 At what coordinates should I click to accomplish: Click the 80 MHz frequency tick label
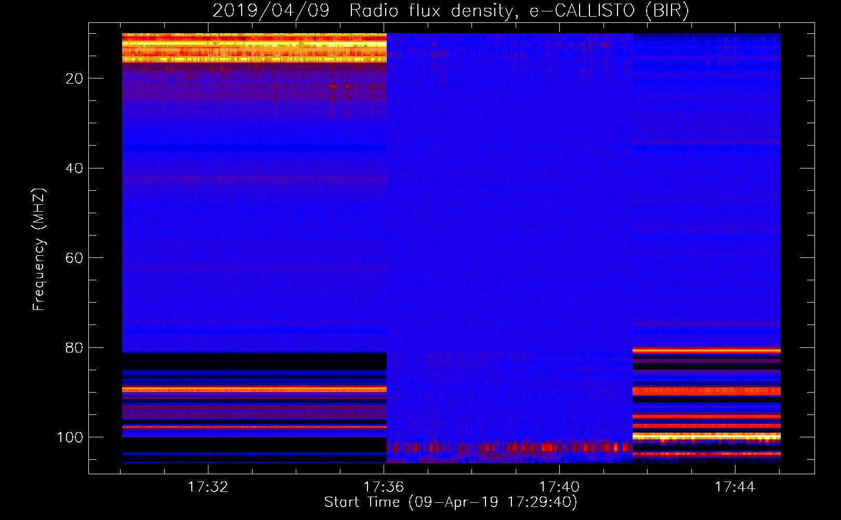pyautogui.click(x=74, y=348)
